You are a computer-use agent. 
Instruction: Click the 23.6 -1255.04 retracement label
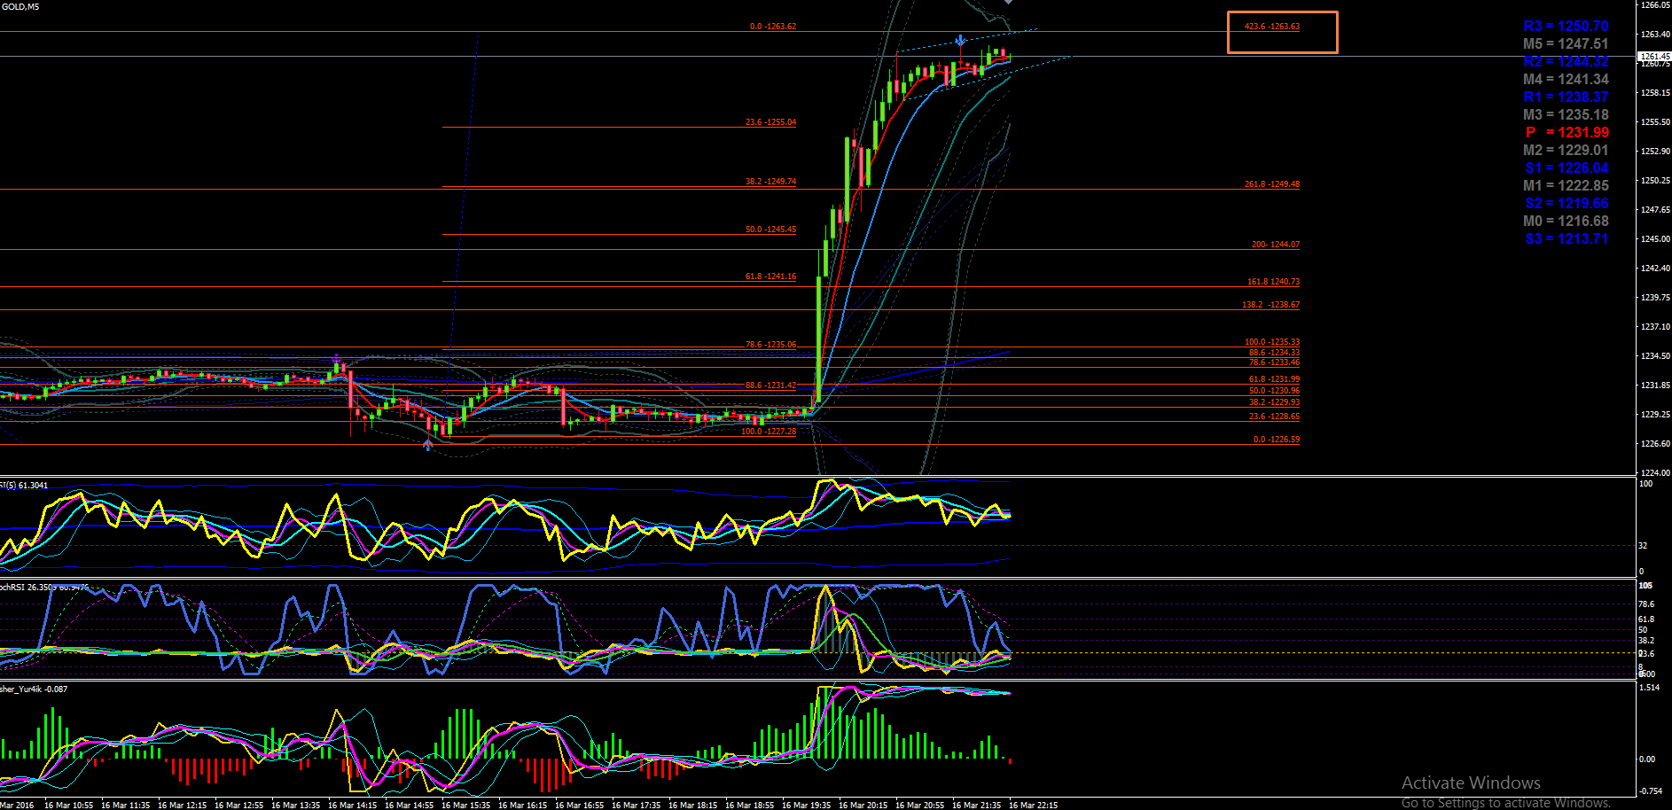tap(771, 122)
